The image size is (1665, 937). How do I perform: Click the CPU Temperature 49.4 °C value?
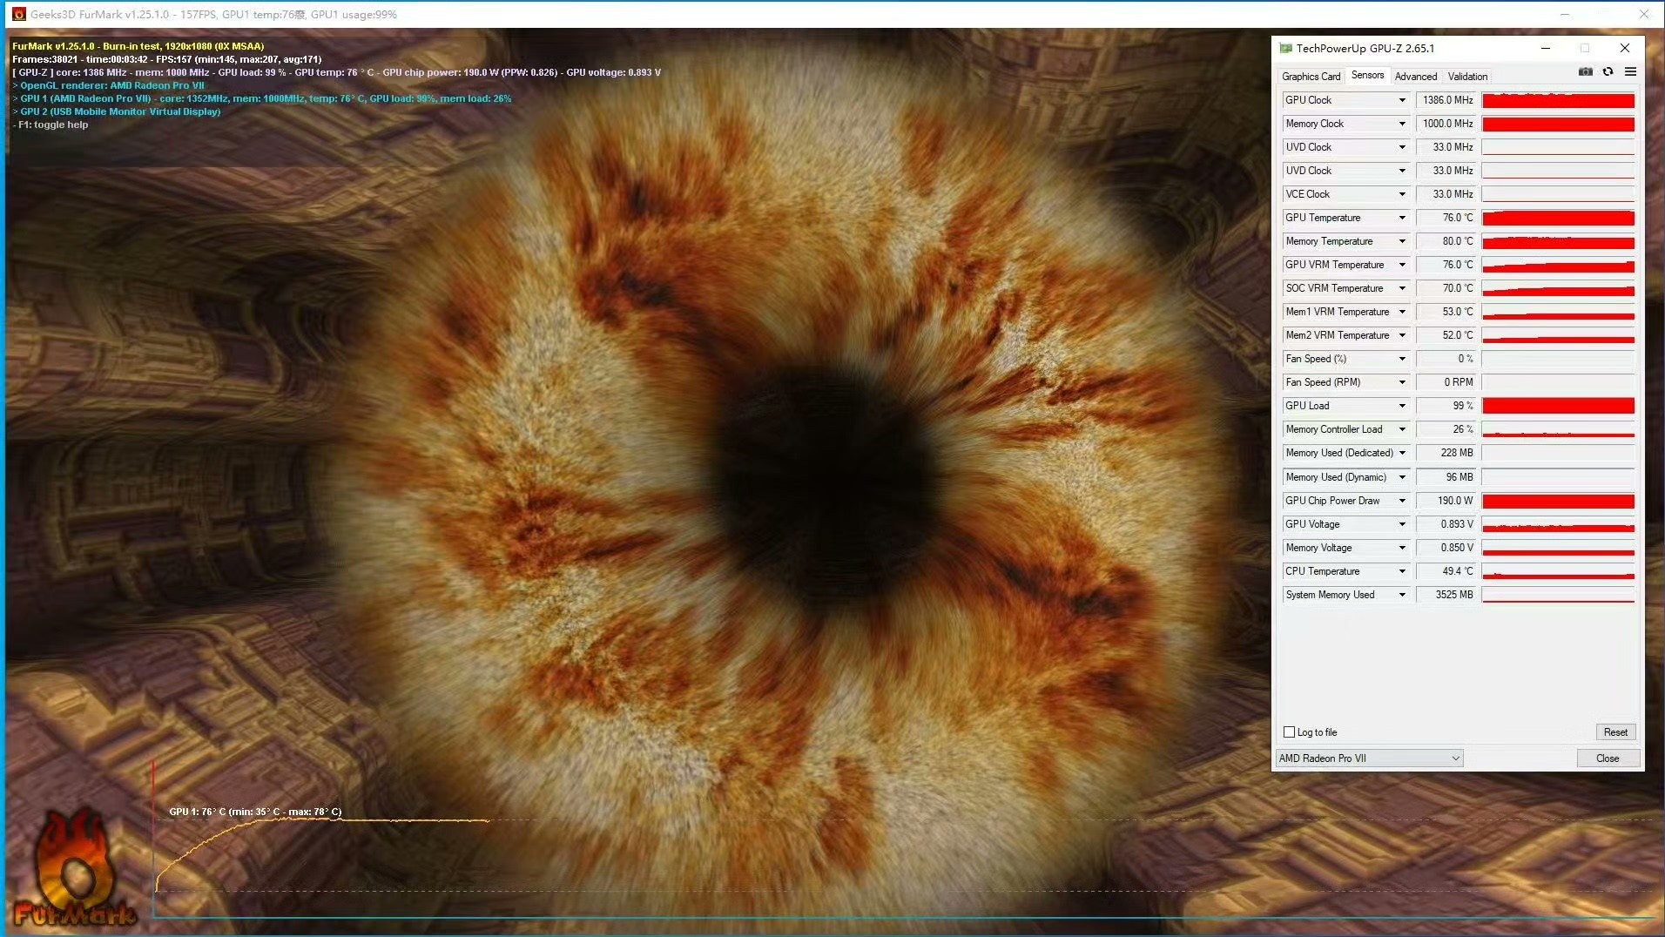(1446, 571)
